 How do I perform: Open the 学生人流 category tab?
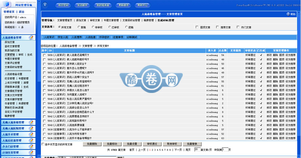pos(63,37)
